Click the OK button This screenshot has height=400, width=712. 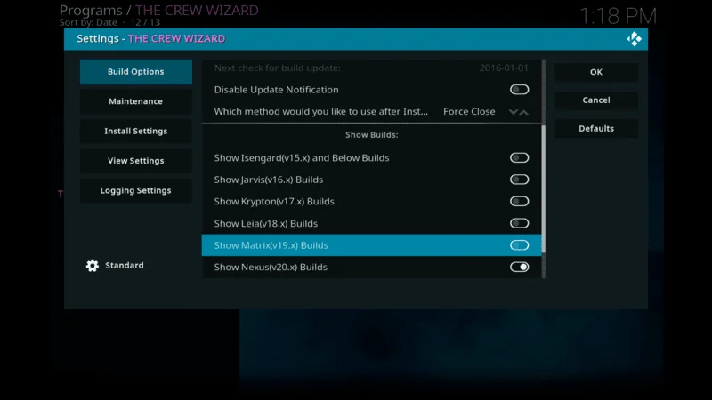click(x=595, y=72)
